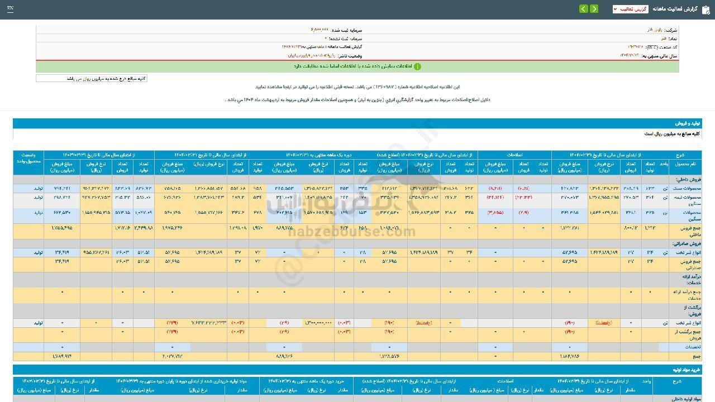Select the وضعیت محصول-واحد column header

(28, 162)
